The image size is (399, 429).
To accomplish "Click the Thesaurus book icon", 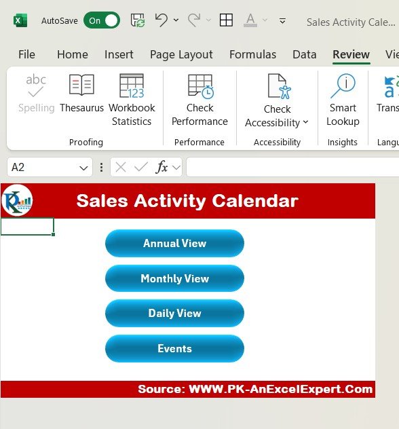I will pos(81,85).
